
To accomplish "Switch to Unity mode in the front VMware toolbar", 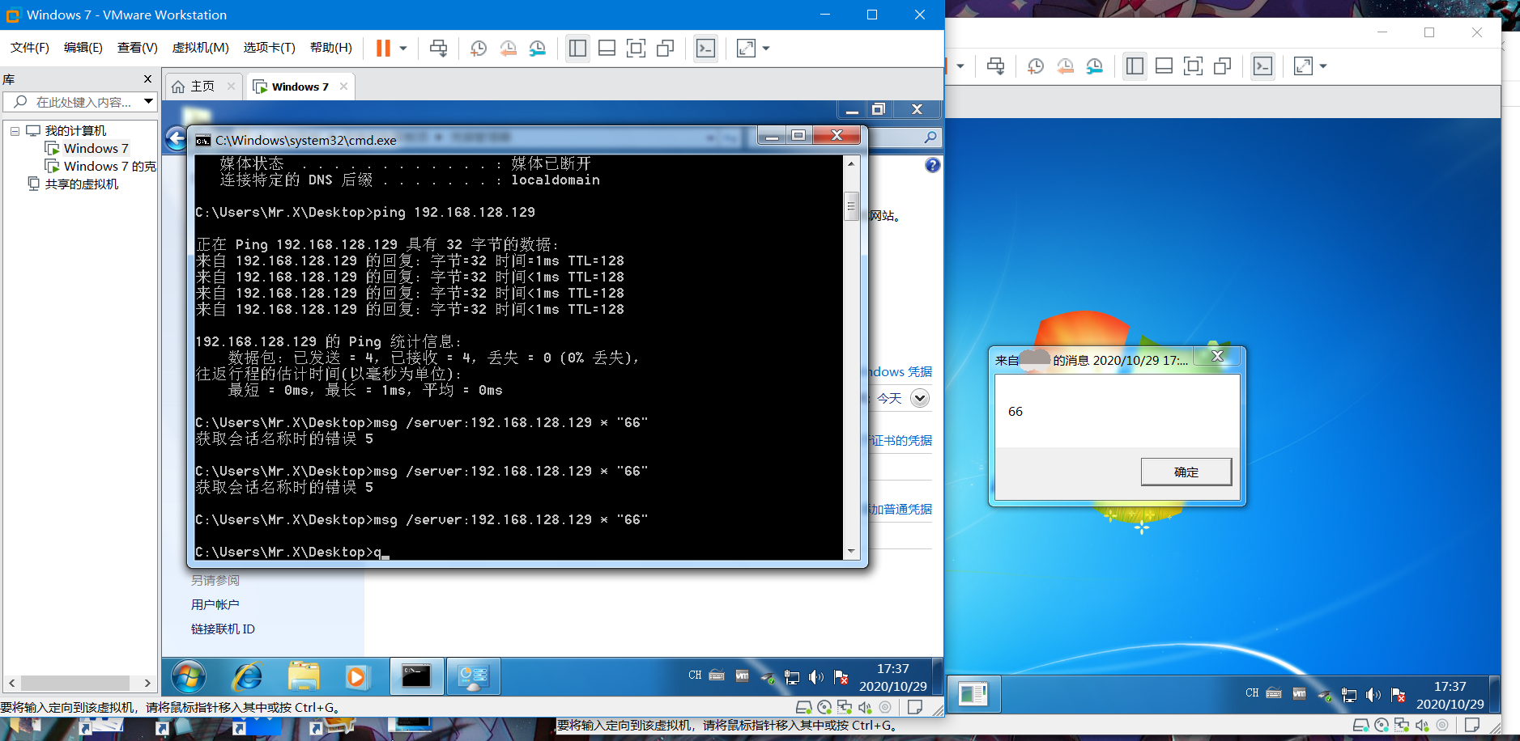I will (665, 49).
